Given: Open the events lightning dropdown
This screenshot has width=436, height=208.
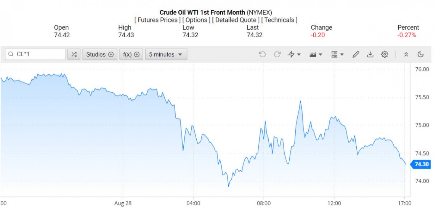Looking at the screenshot, I should click(x=294, y=54).
